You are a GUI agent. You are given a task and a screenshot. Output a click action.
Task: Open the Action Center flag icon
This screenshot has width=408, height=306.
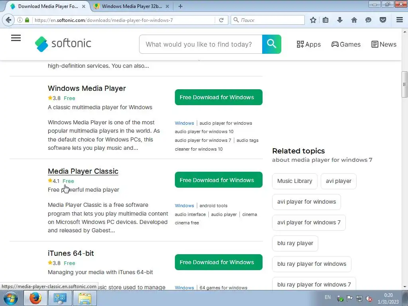[349, 298]
